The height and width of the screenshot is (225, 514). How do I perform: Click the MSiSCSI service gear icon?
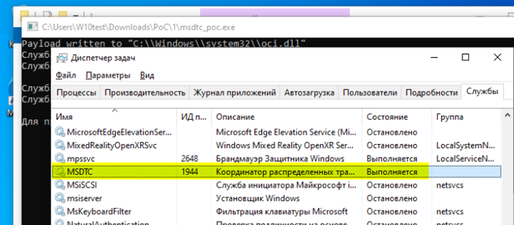[x=60, y=185]
